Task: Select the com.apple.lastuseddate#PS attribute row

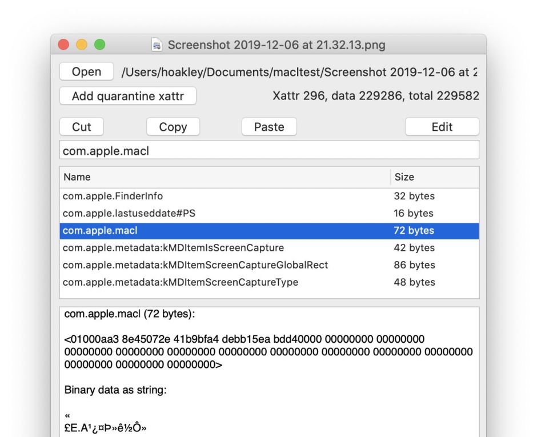Action: point(171,213)
